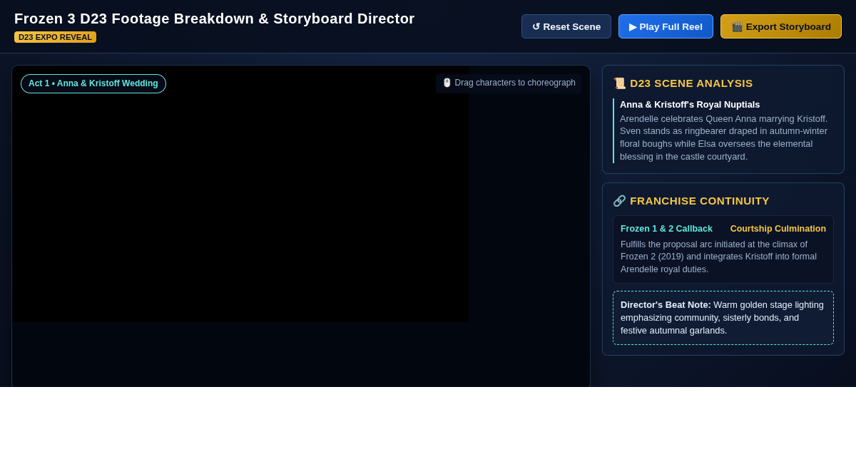Click the Frozen 3 D23 Footage Breakdown title
856x449 pixels.
click(x=214, y=19)
